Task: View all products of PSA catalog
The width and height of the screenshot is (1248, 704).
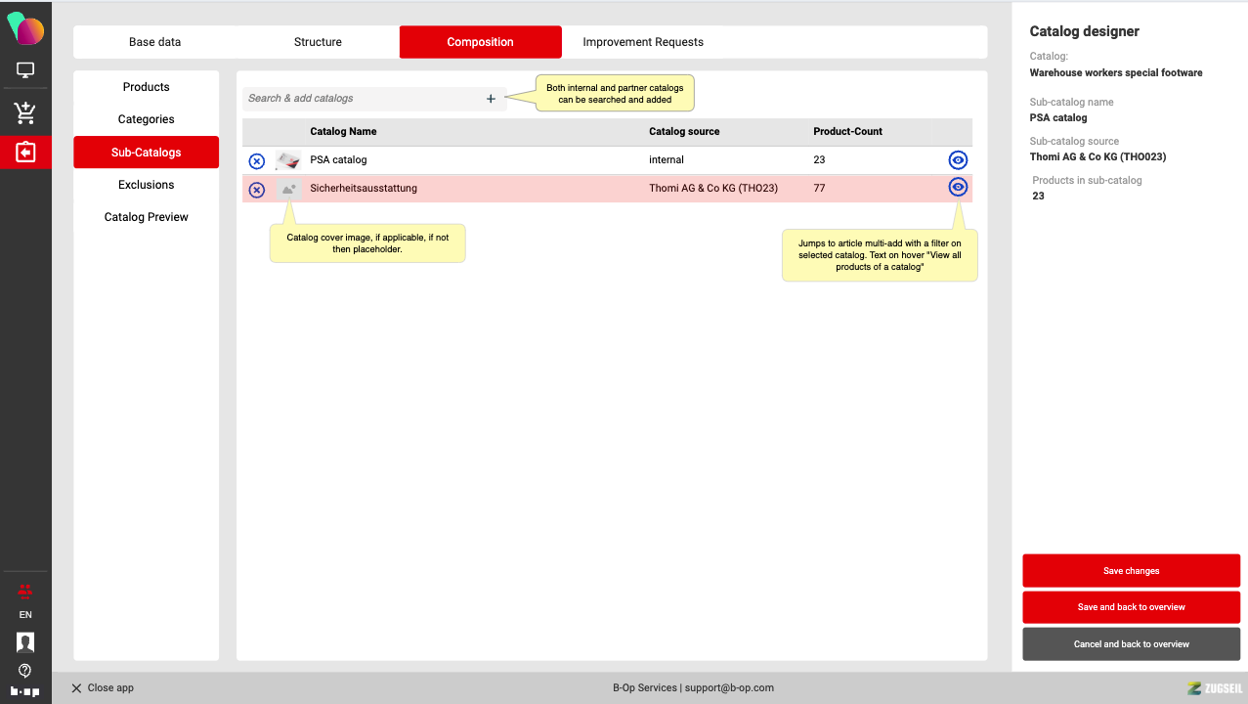Action: 958,160
